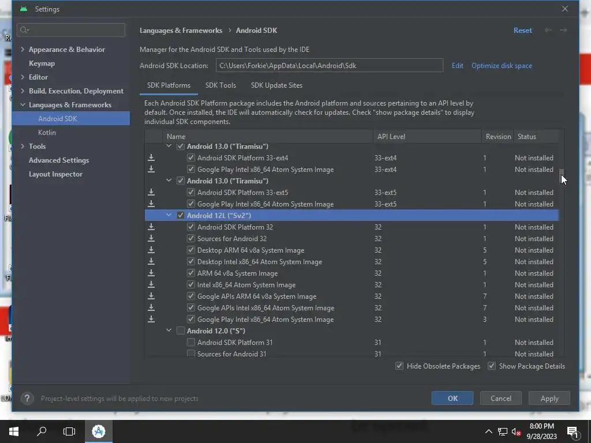Viewport: 591px width, 443px height.
Task: Expand the Editor settings section
Action: tap(23, 77)
